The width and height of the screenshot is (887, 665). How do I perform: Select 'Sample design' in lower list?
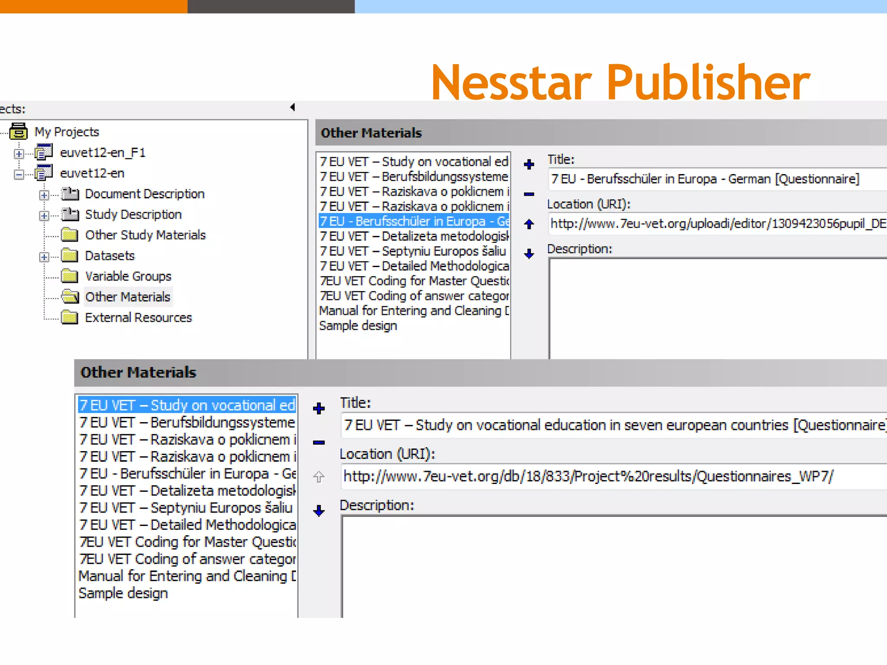(x=123, y=593)
